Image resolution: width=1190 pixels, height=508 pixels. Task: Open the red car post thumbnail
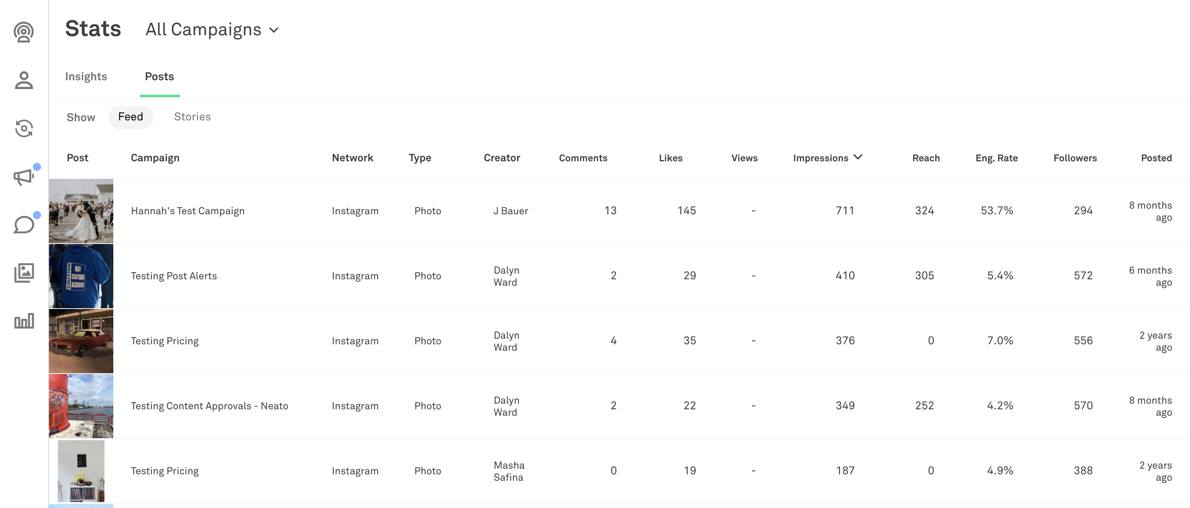coord(81,341)
